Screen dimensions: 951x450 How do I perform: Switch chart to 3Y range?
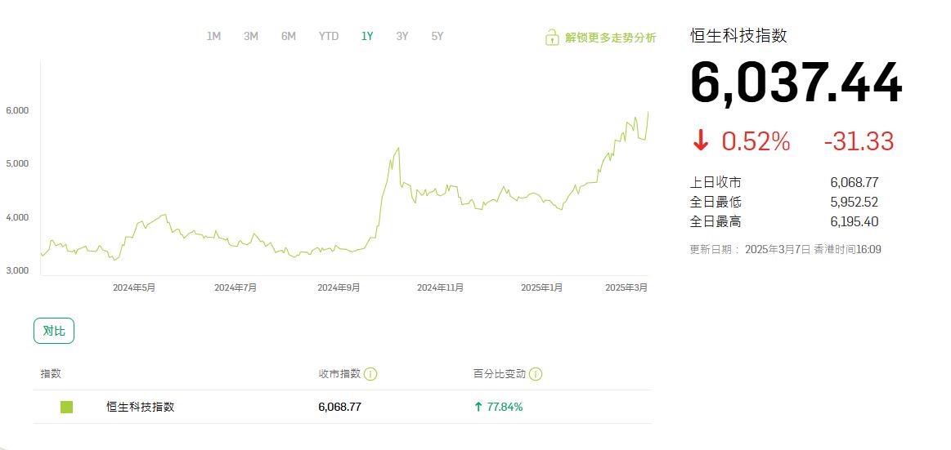click(x=402, y=36)
